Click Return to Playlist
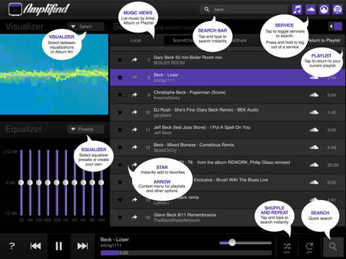 click(324, 40)
